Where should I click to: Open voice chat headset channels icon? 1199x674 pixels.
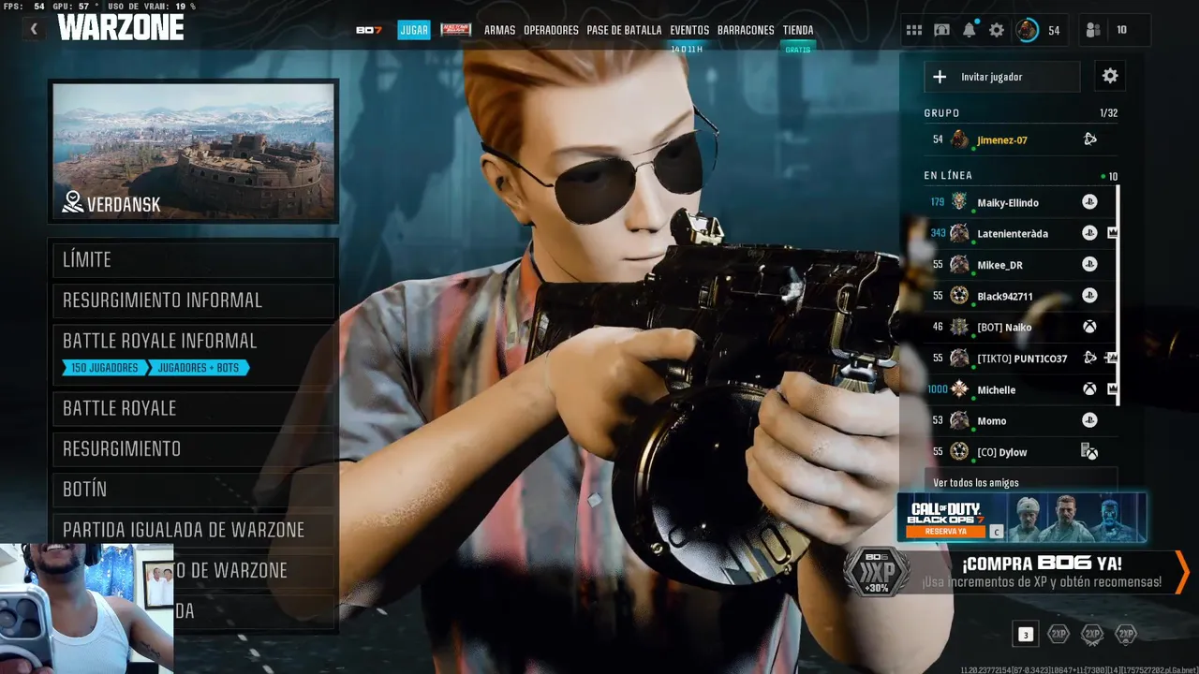tap(941, 30)
